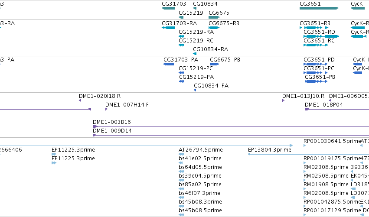Select EST RM02508.5prime
Screen dimensions: 369x217
pos(304,180)
